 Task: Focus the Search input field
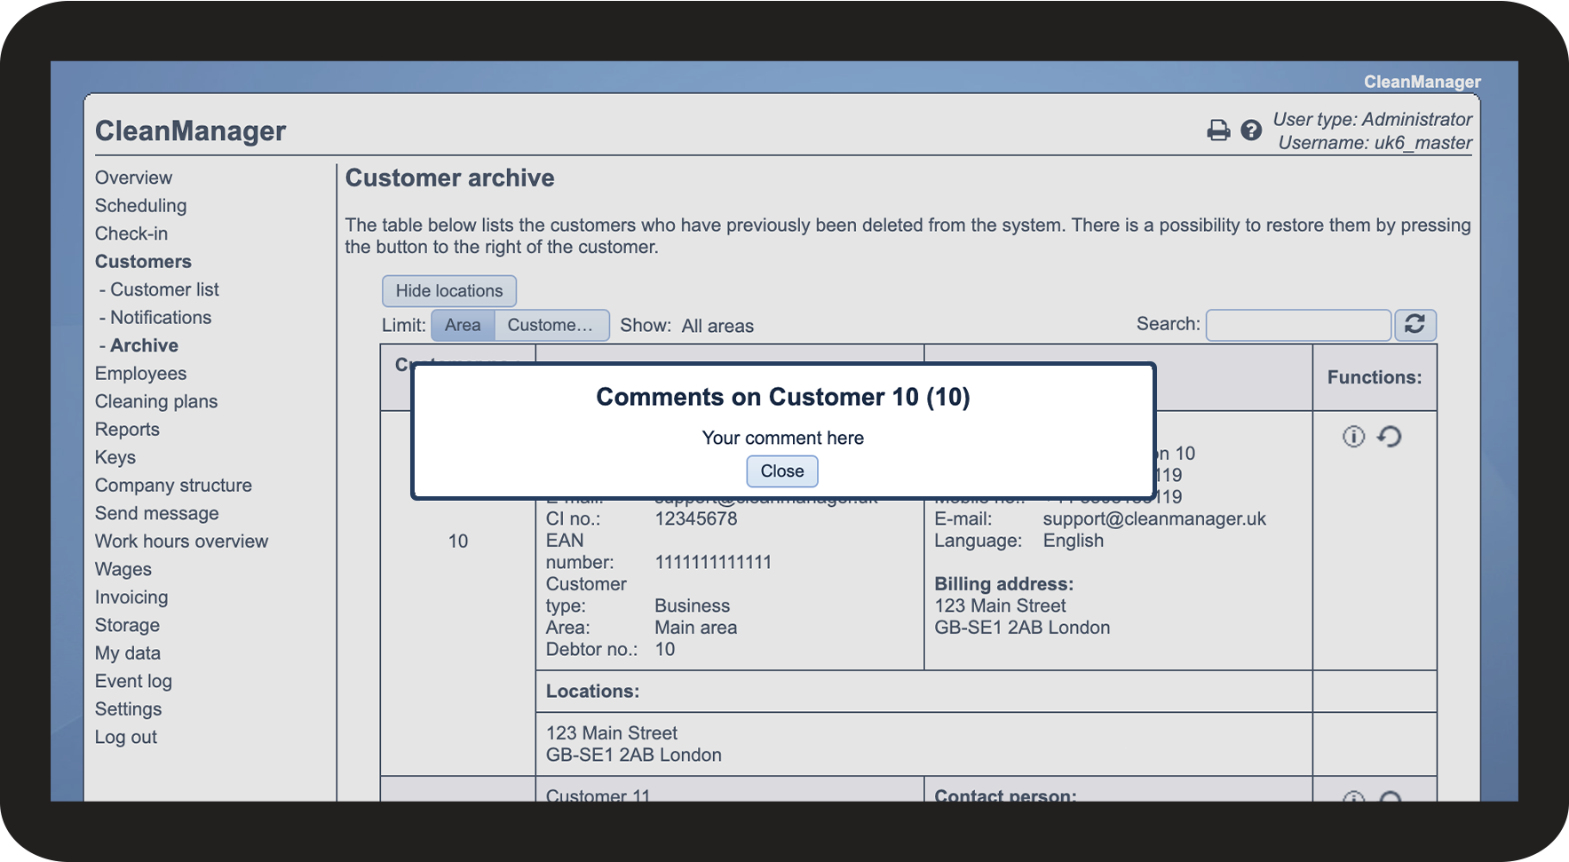1297,325
